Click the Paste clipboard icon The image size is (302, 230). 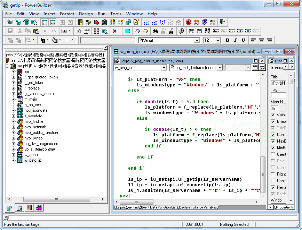[x=36, y=31]
